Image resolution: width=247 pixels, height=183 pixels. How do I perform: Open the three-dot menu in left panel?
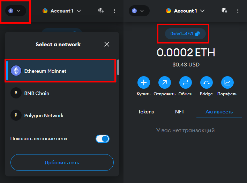[x=114, y=11]
